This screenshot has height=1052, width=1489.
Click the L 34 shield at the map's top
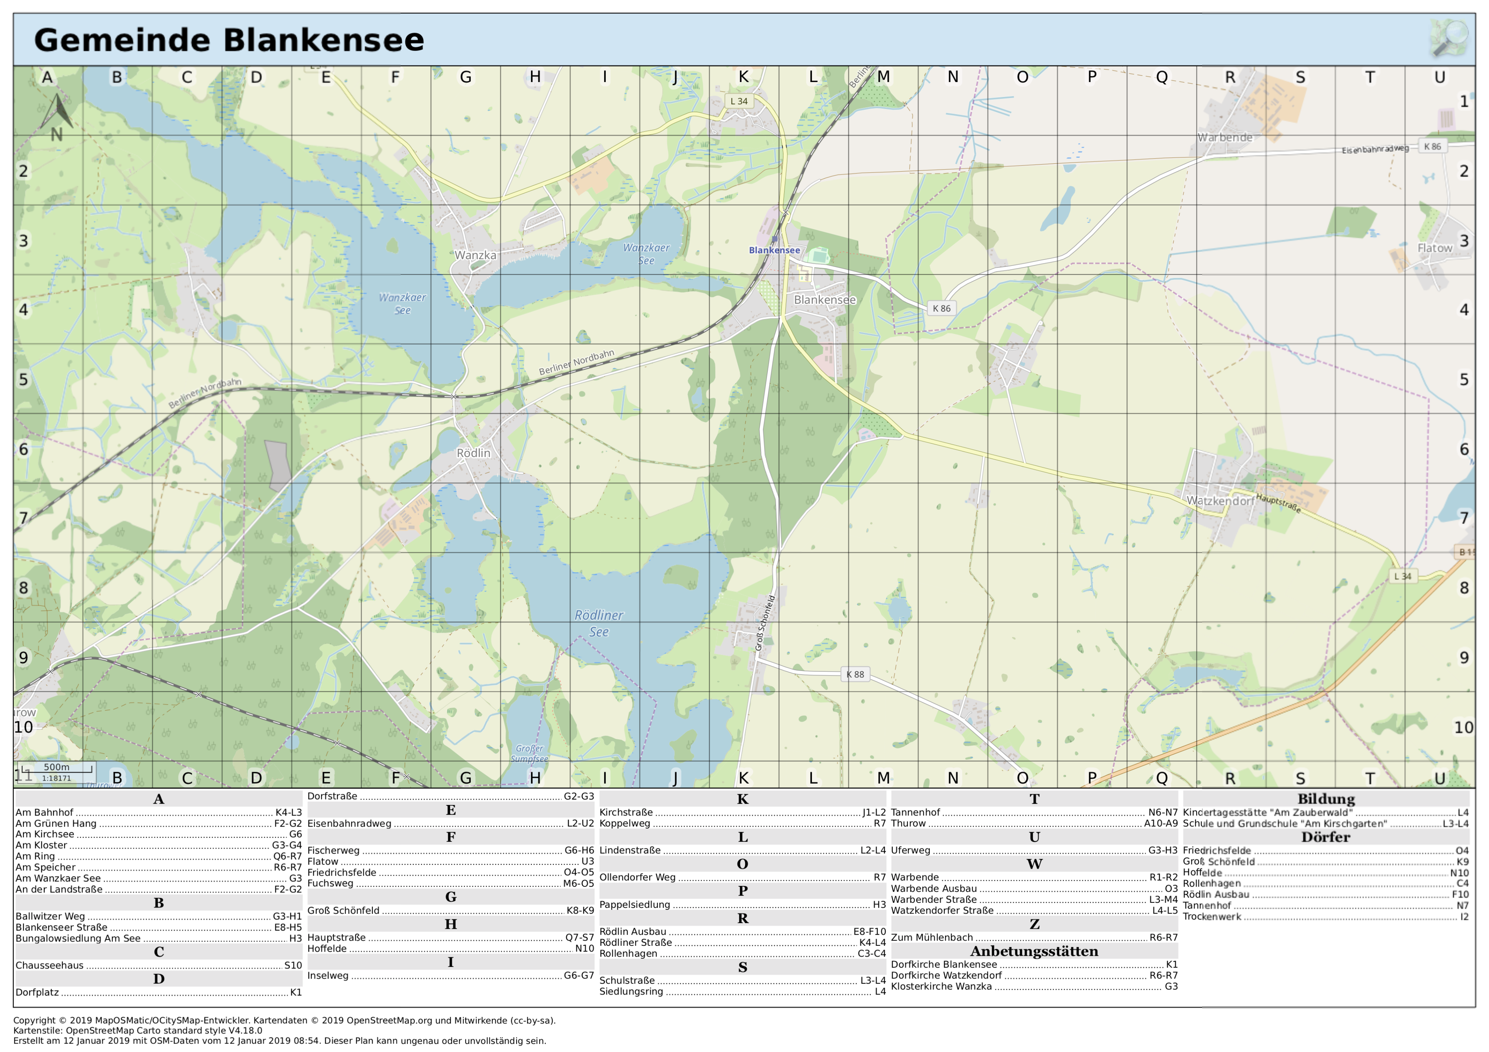click(739, 101)
